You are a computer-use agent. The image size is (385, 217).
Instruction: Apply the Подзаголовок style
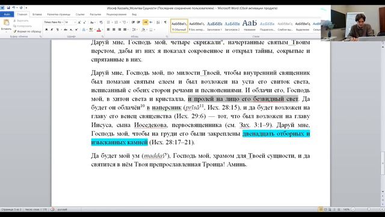267,25
